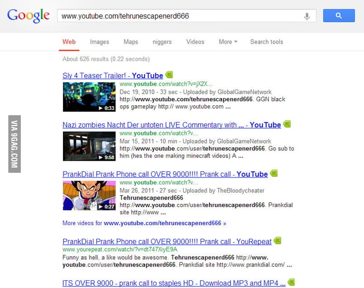Image resolution: width=364 pixels, height=288 pixels.
Task: Open Search tools options
Action: 266,42
